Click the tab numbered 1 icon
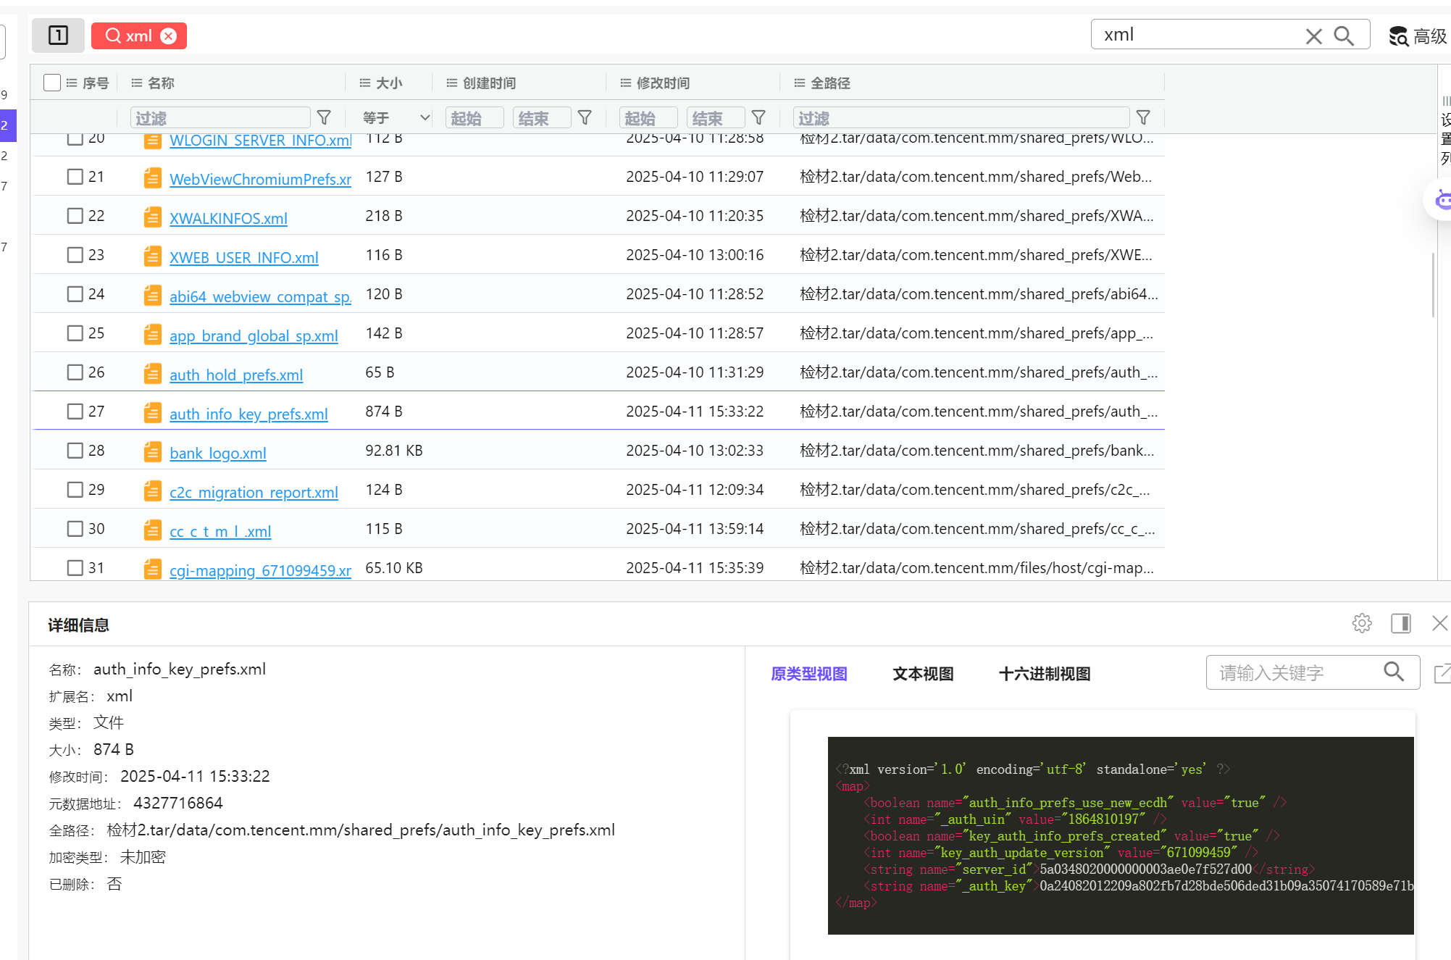The width and height of the screenshot is (1451, 960). pos(58,36)
